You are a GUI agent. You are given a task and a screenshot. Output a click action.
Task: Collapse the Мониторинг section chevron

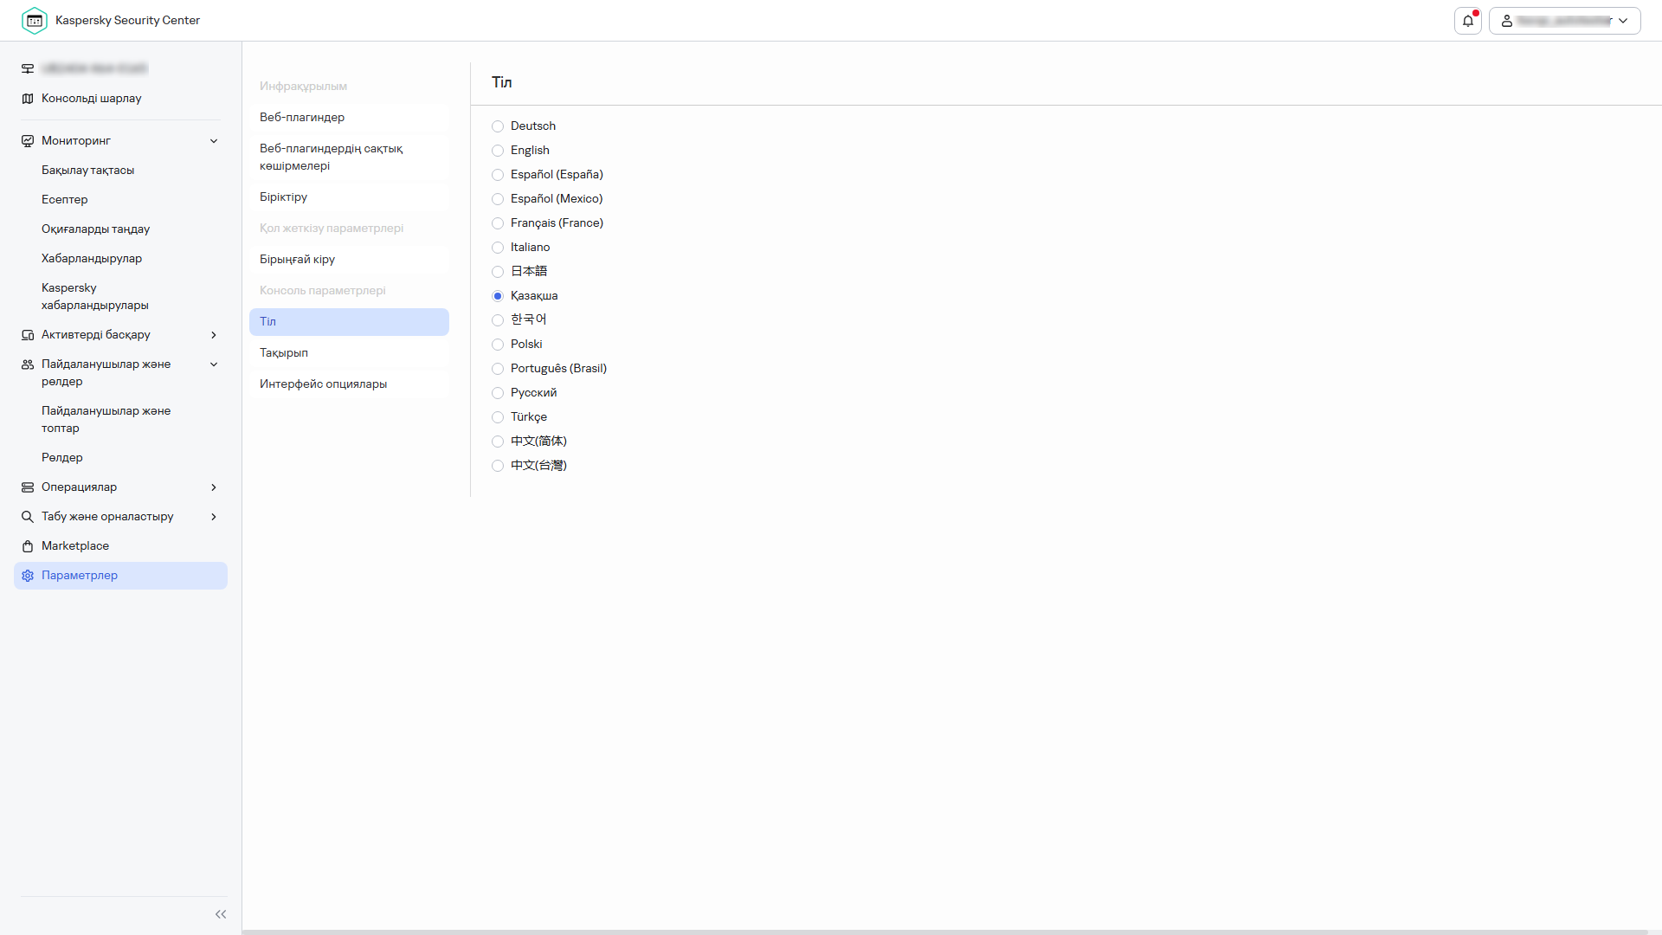(x=214, y=141)
